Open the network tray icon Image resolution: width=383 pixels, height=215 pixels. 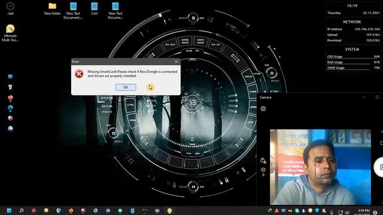click(x=341, y=213)
